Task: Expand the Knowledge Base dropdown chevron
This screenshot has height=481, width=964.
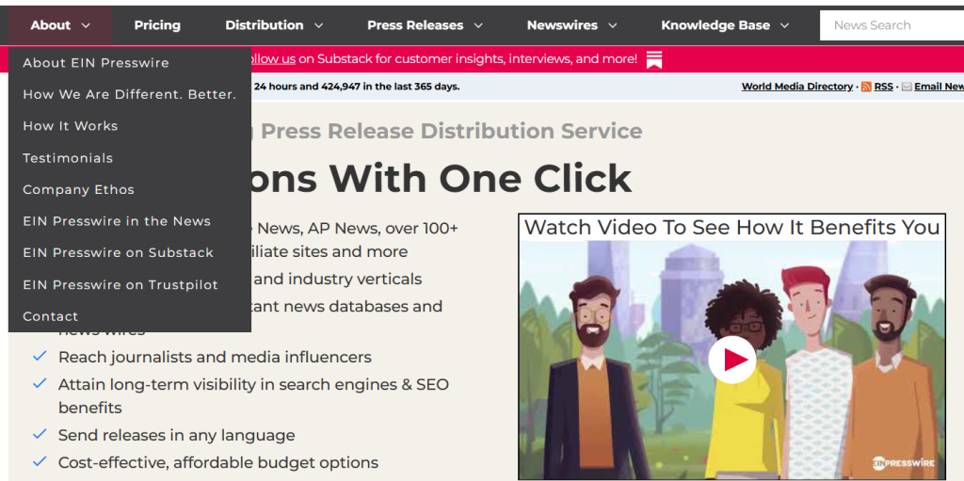Action: (x=784, y=25)
